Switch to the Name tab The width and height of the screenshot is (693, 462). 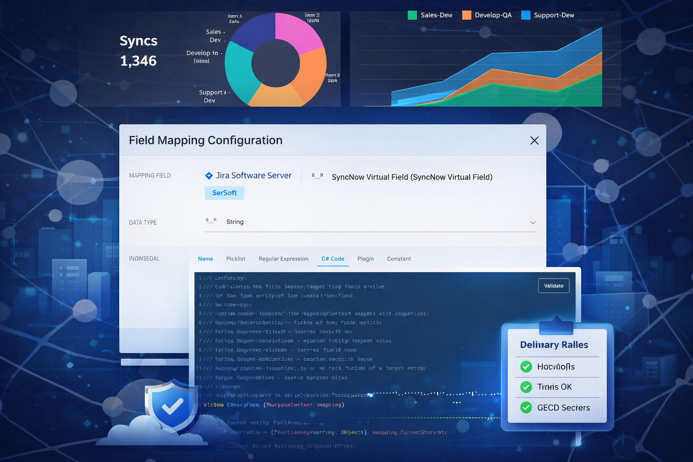[205, 259]
